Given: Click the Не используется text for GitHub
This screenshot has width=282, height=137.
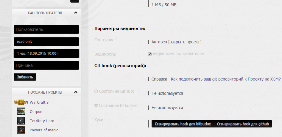Looking at the screenshot, I should [167, 93].
